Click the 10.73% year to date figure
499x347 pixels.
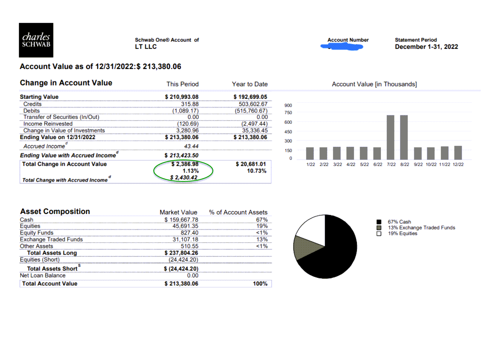click(x=256, y=171)
